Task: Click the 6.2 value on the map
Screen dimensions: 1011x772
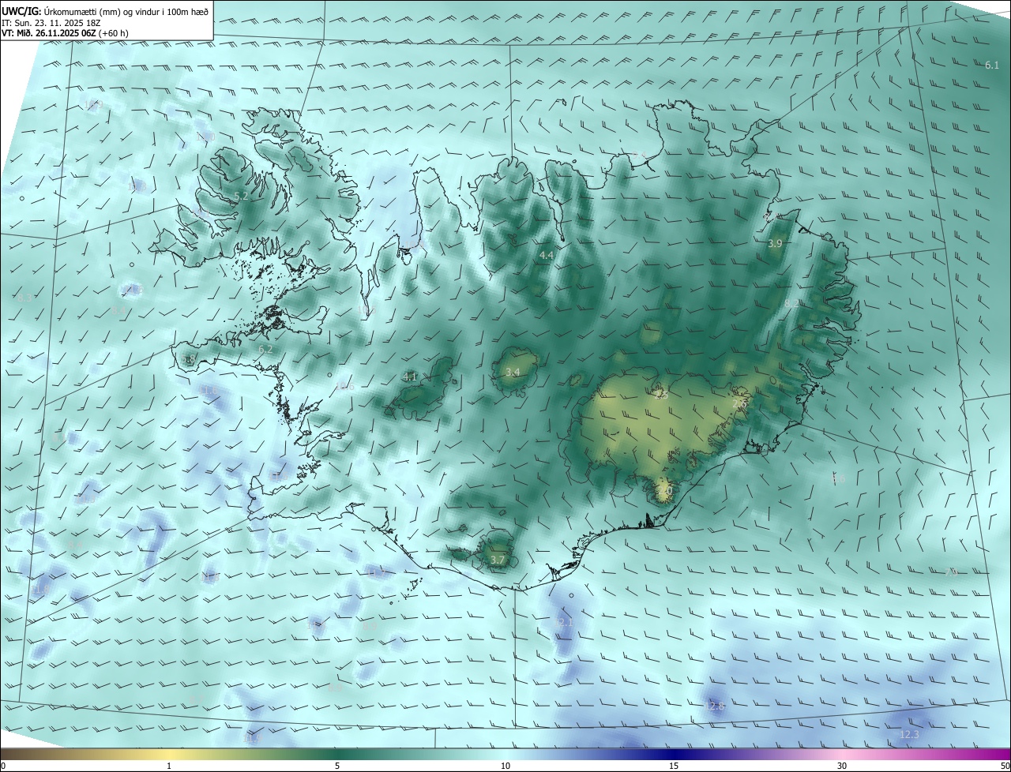Action: tap(265, 349)
